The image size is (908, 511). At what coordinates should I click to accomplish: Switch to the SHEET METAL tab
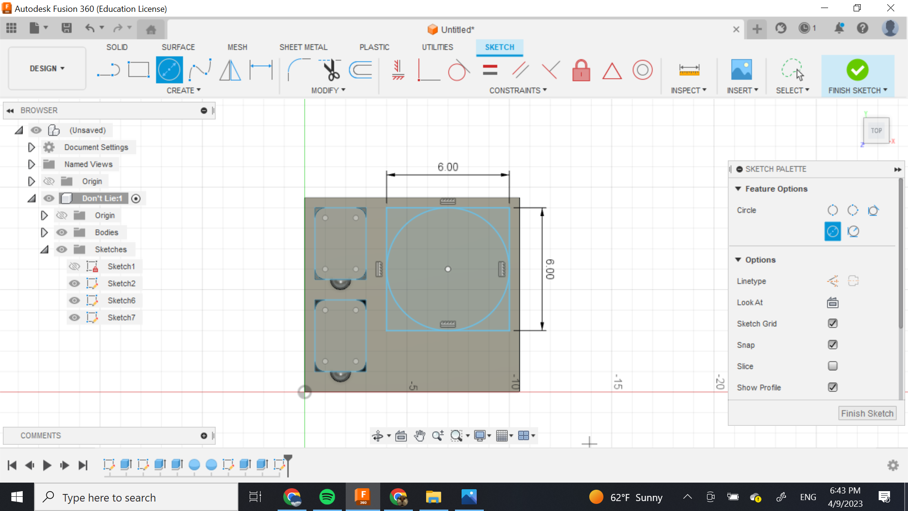coord(303,47)
